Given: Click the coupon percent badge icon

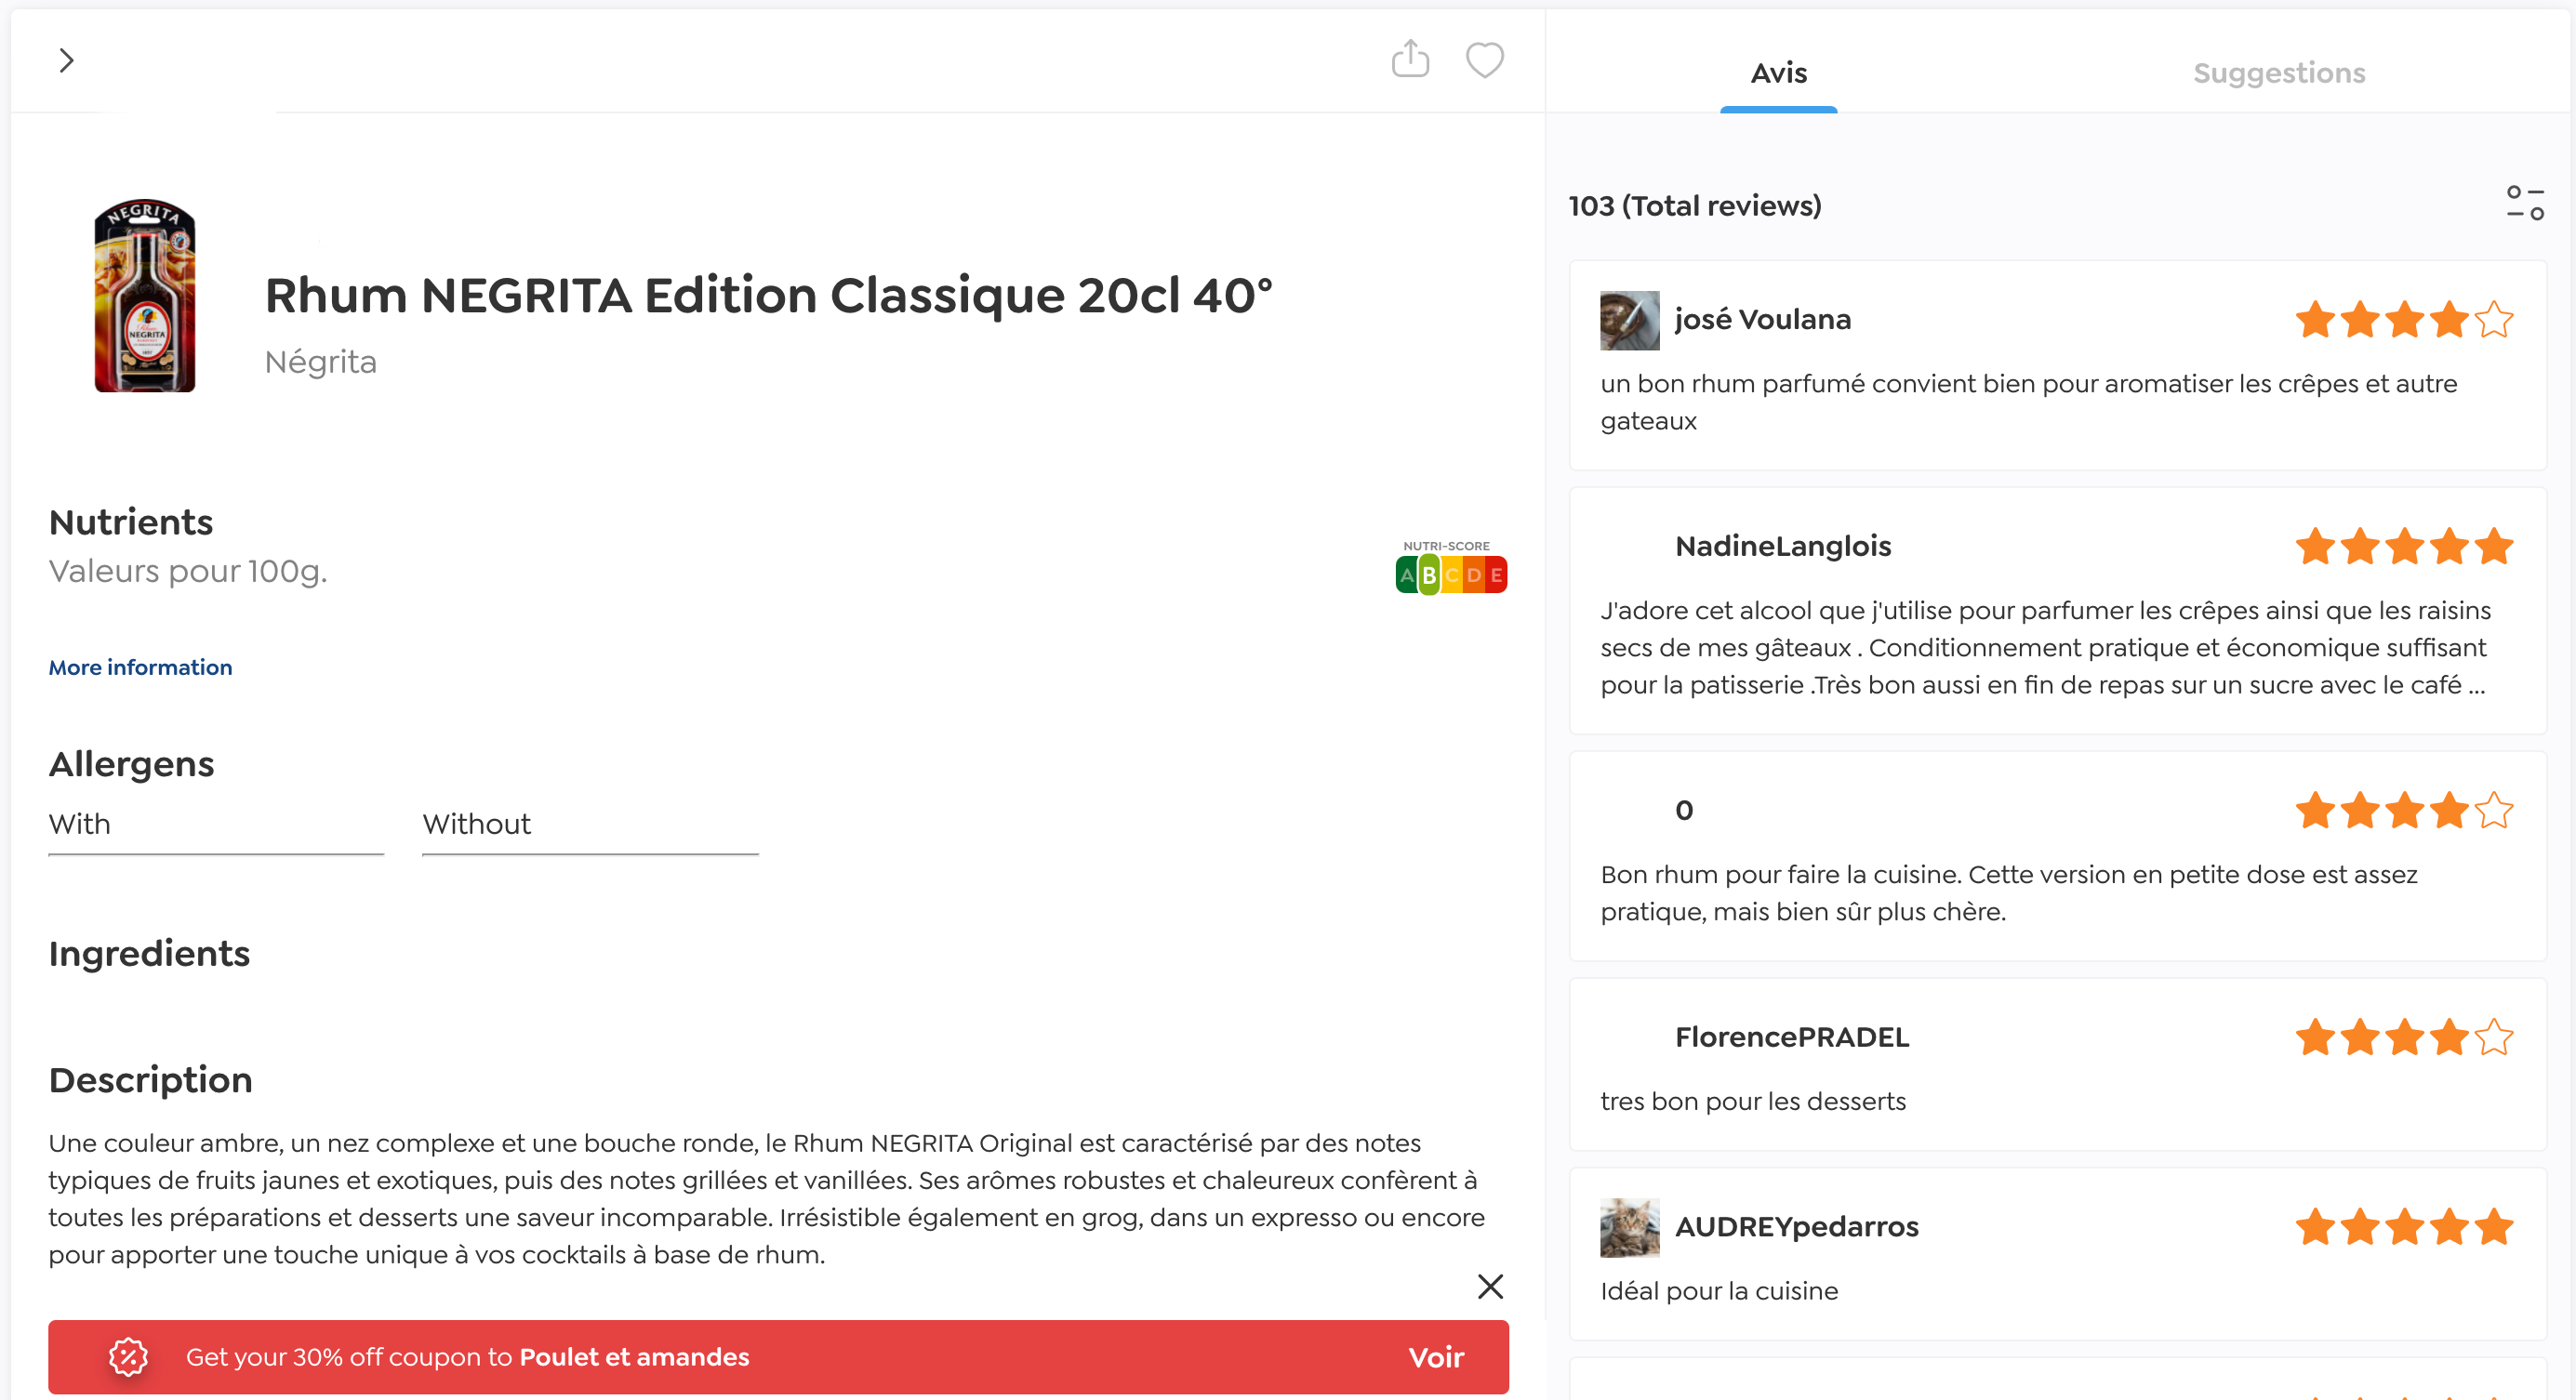Looking at the screenshot, I should (128, 1357).
